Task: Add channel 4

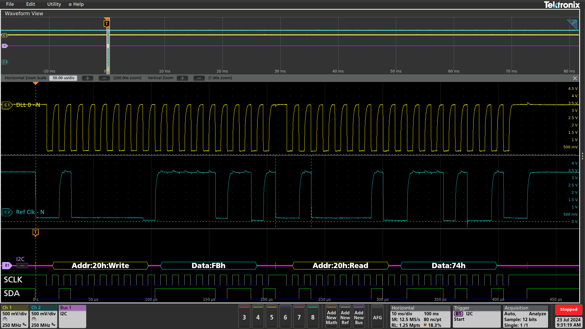Action: click(258, 317)
